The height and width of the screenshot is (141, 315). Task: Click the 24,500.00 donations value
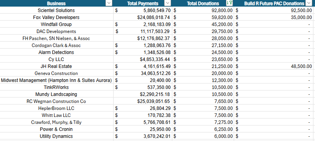pos(222,52)
